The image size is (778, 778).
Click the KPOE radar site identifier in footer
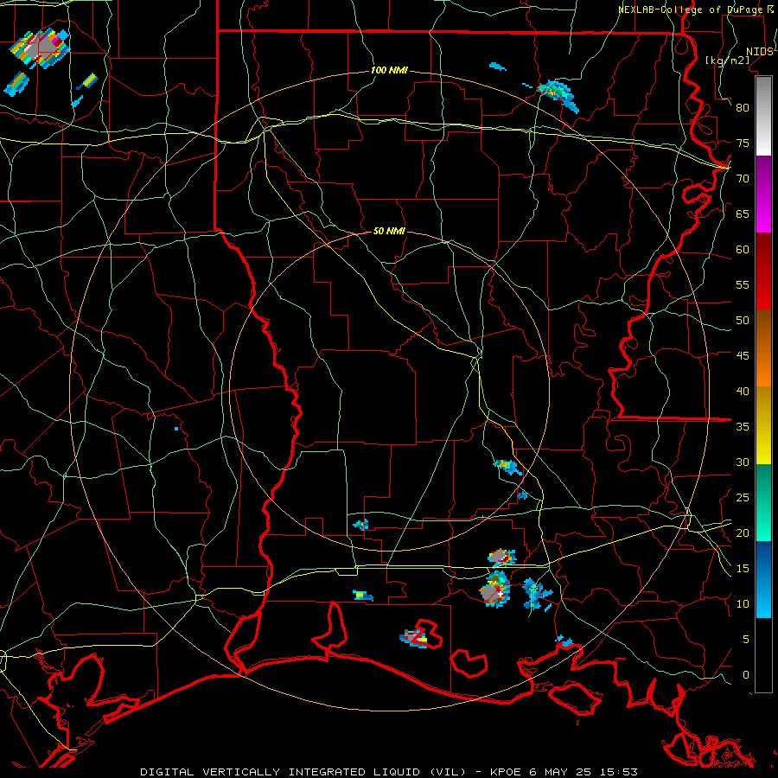[506, 772]
